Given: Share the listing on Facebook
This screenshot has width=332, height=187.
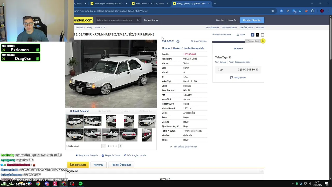Looking at the screenshot, I should (253, 35).
